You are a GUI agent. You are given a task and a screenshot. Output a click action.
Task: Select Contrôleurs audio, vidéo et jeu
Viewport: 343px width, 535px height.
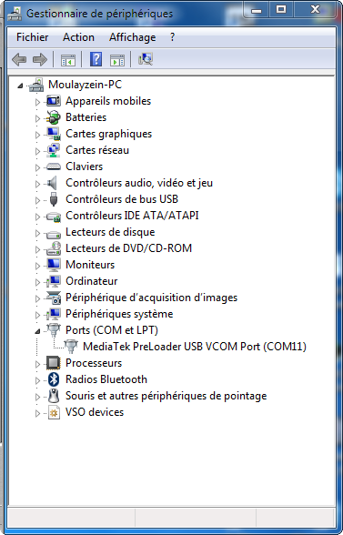(x=139, y=183)
